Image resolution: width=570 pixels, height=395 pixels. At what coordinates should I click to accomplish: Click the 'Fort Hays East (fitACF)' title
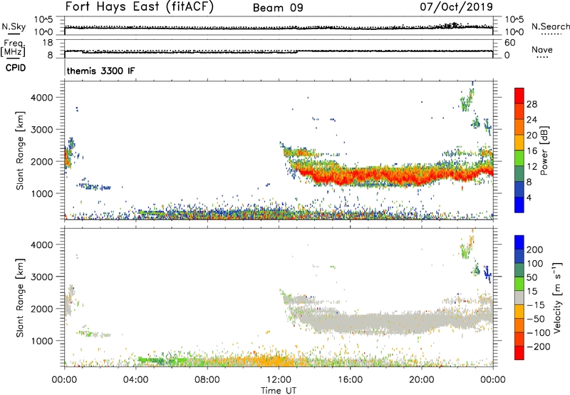[x=139, y=7]
